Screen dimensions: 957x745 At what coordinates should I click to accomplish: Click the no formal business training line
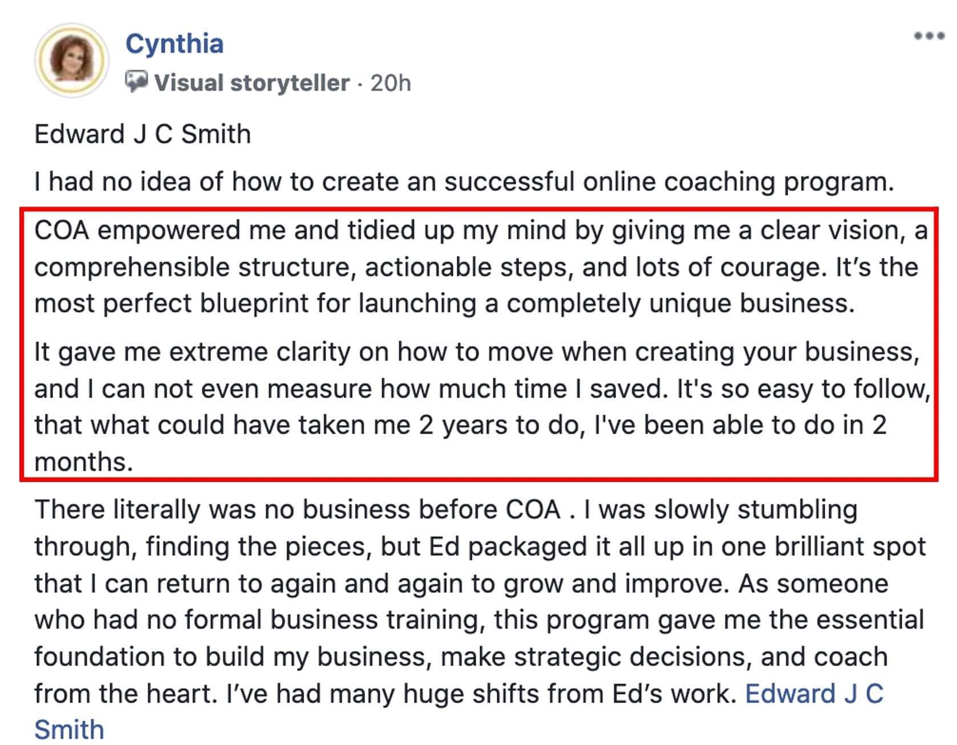479,620
